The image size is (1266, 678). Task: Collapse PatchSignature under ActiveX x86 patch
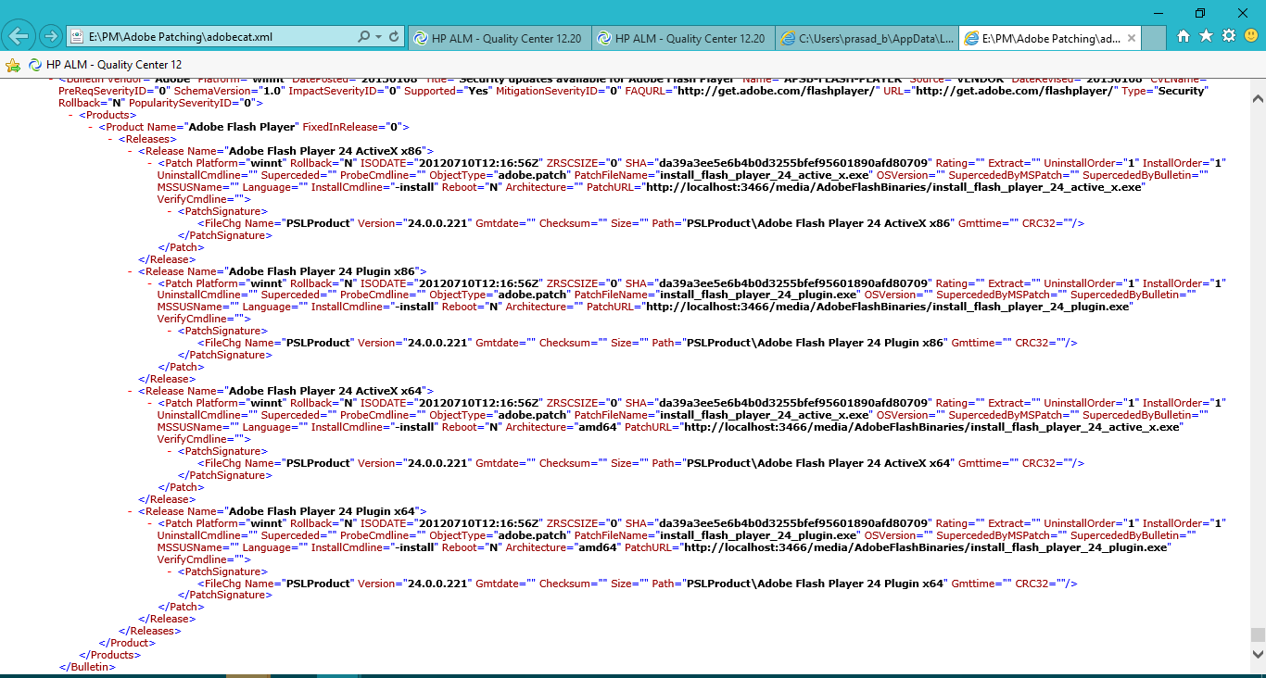[171, 211]
